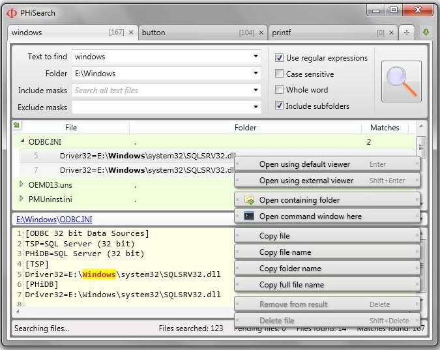Disable Use regular expressions checkbox
The width and height of the screenshot is (440, 350).
coord(279,58)
